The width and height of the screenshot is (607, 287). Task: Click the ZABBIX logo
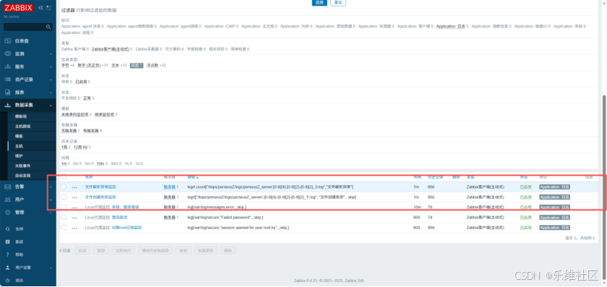coord(18,8)
